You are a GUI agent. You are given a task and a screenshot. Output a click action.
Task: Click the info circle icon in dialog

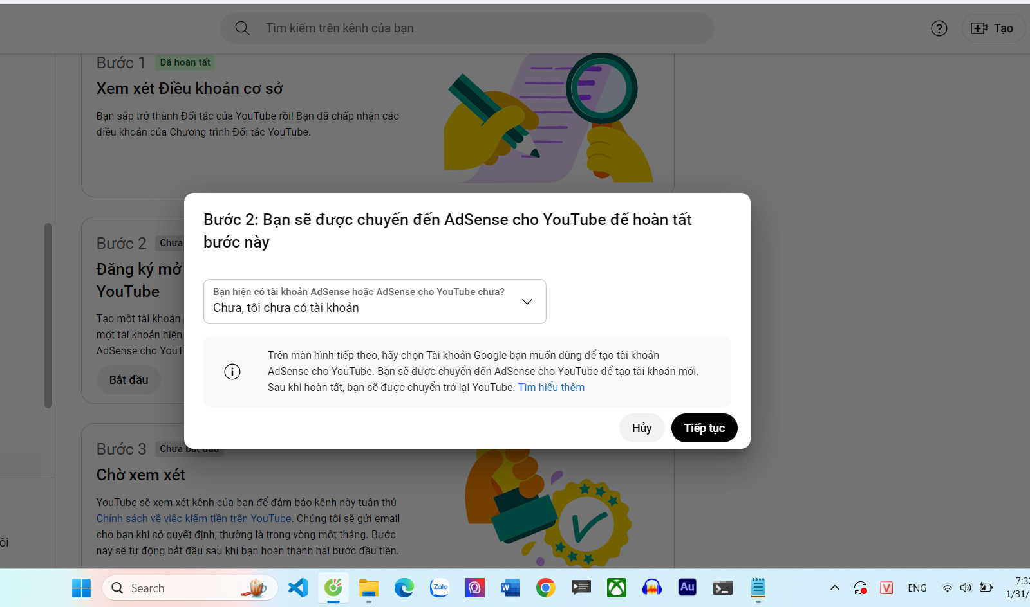coord(232,372)
